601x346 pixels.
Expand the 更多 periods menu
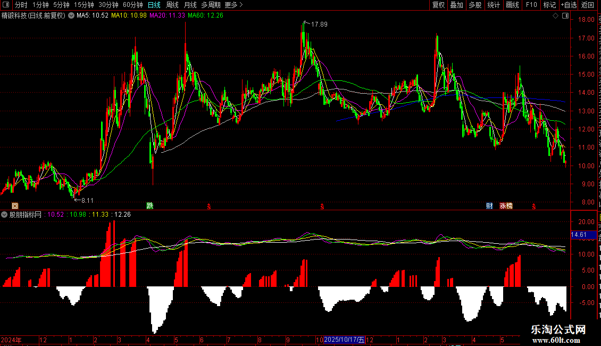pos(233,5)
